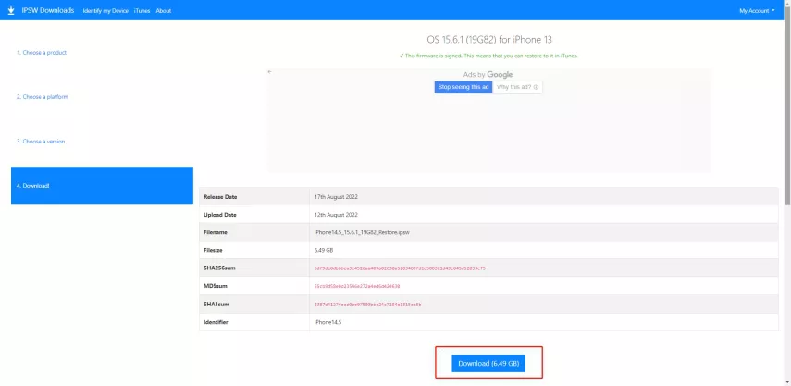791x386 pixels.
Task: Click the IPSW Downloads arrow logo icon
Action: click(11, 10)
